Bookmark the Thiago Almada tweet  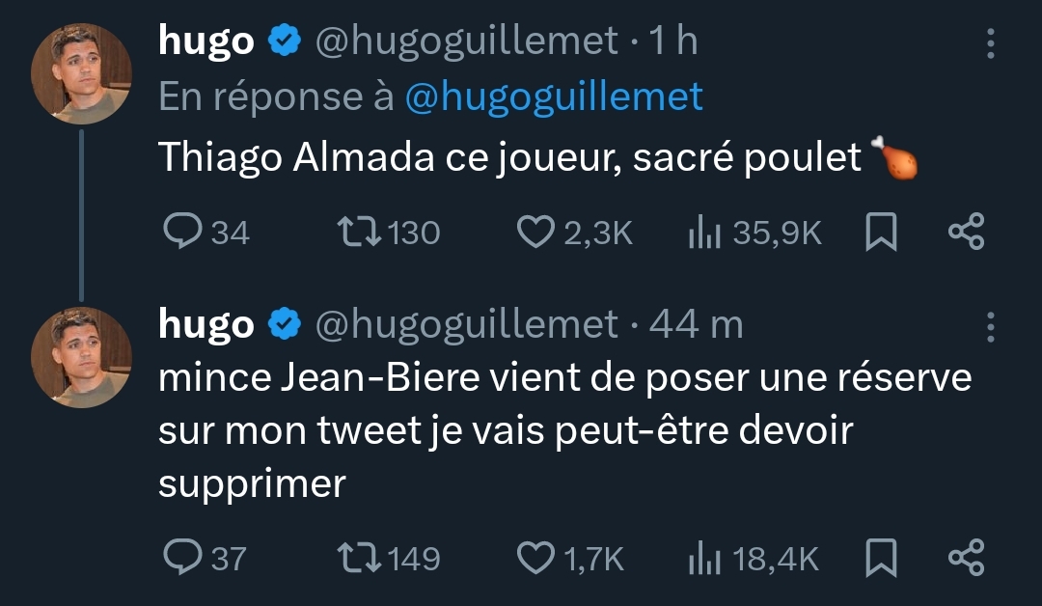click(881, 232)
